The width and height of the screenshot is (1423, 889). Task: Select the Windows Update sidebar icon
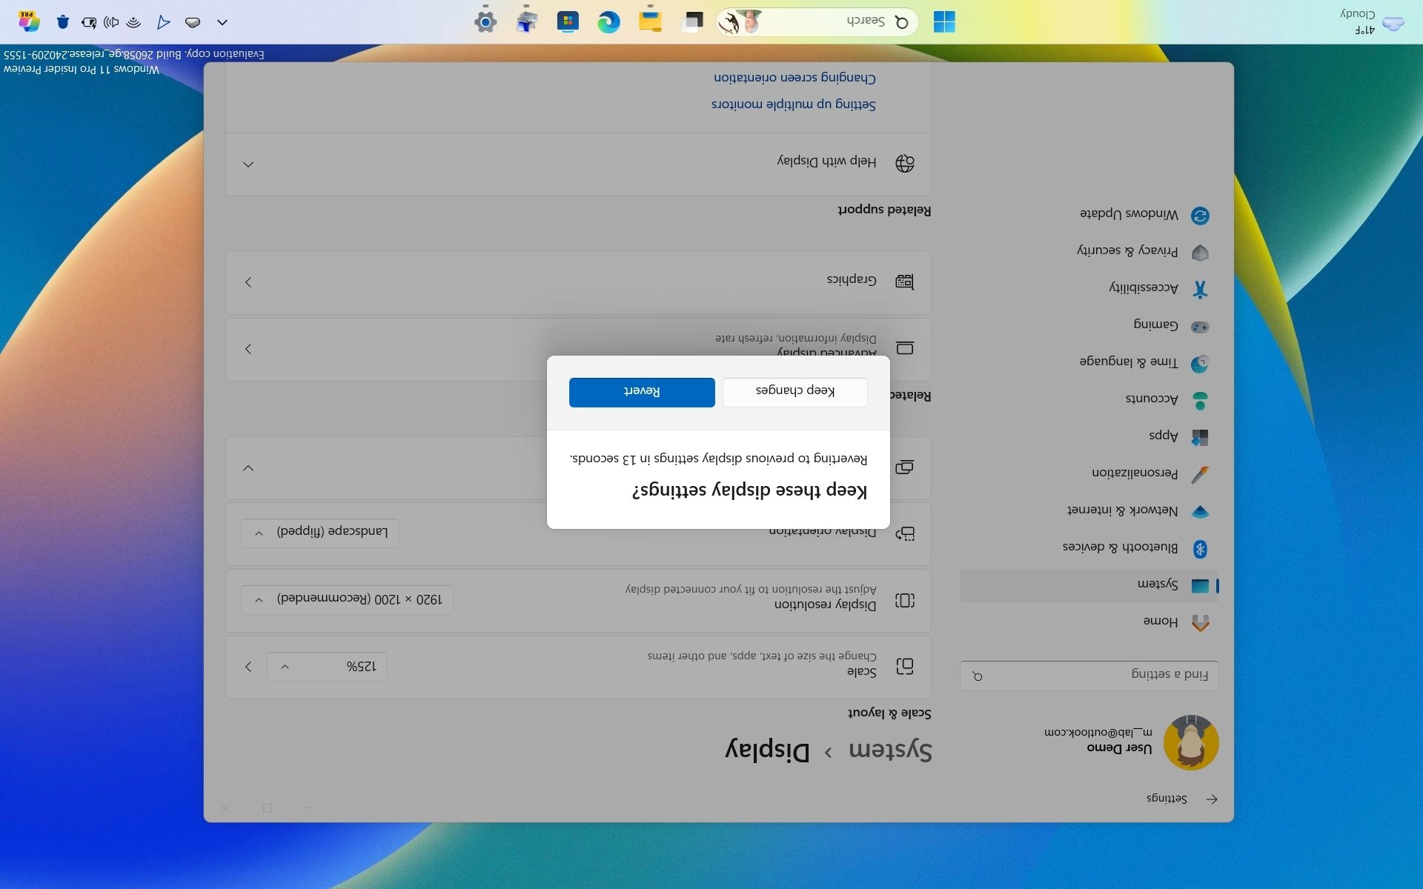(1199, 215)
